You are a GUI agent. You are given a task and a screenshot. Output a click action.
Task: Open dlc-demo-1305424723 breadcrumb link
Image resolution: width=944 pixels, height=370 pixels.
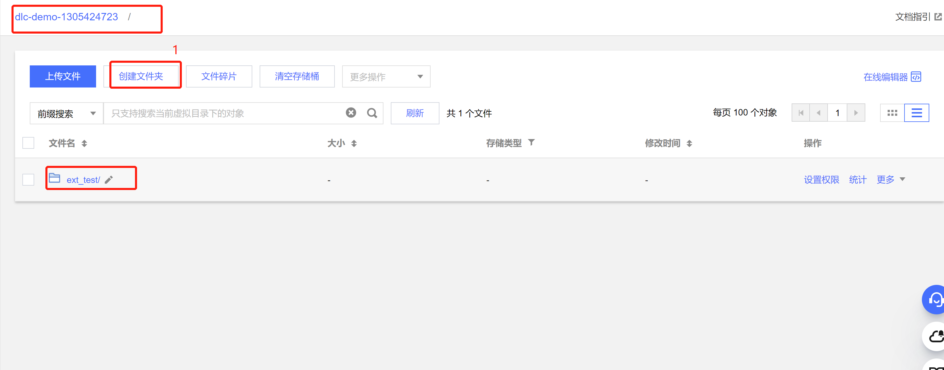tap(66, 17)
